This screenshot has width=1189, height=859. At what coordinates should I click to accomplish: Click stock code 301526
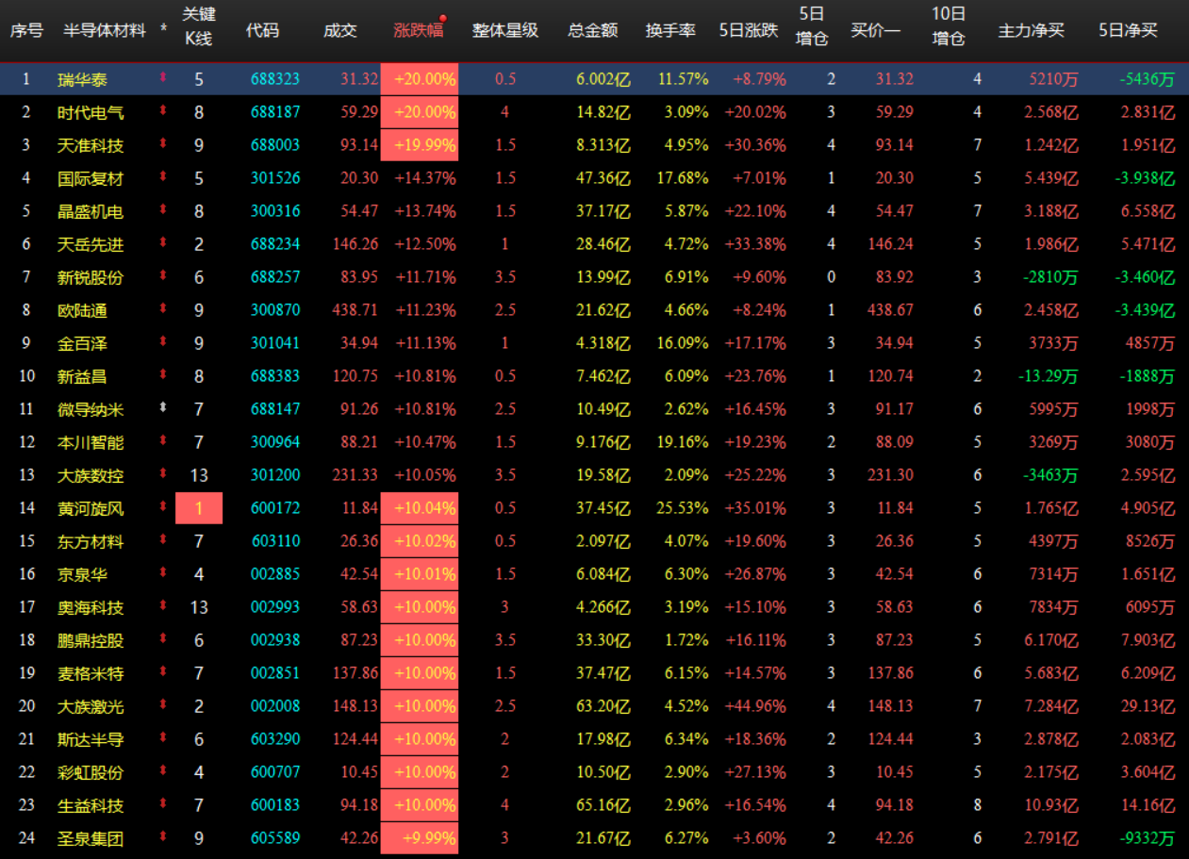coord(275,178)
